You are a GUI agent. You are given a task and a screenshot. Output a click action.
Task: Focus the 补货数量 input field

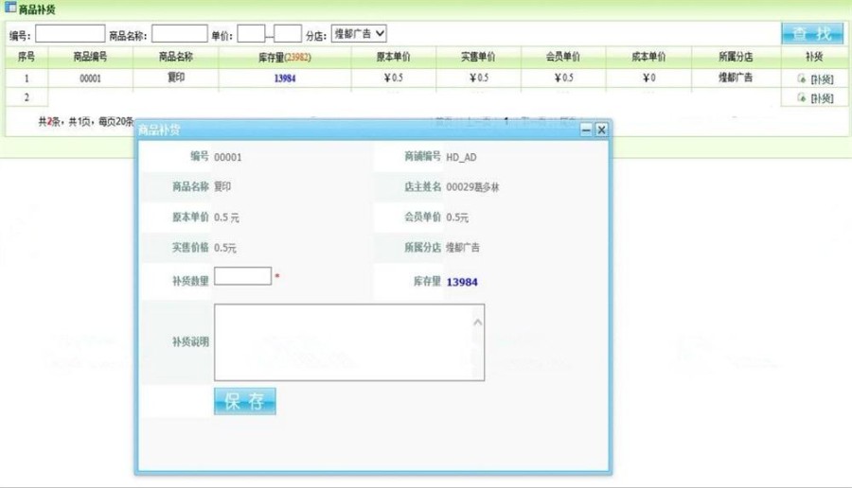coord(242,276)
